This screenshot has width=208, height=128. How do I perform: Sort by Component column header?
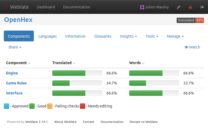(x=18, y=63)
